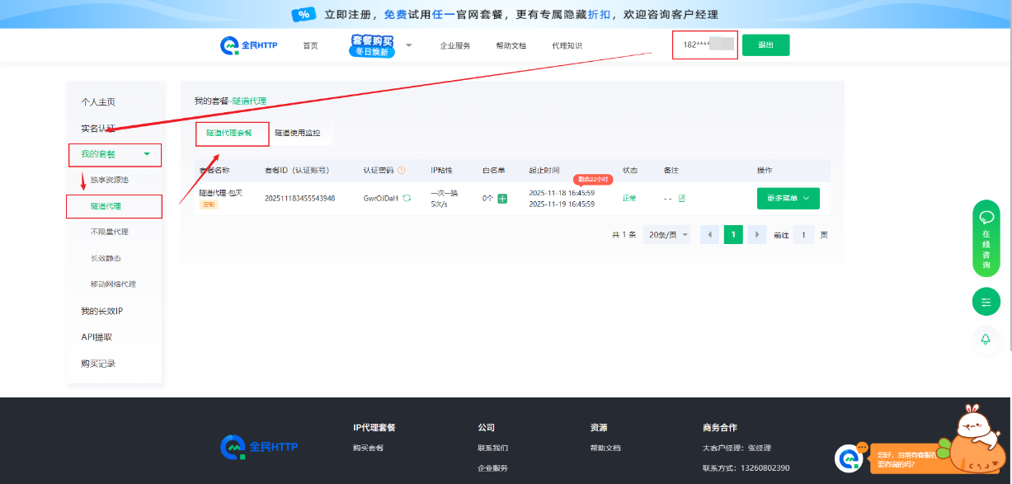Click the bell notification floating icon

pyautogui.click(x=986, y=340)
